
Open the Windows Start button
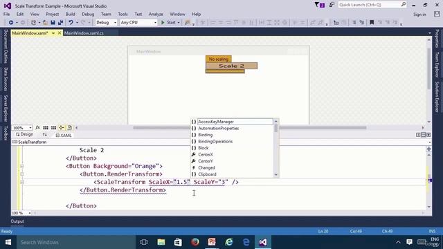point(8,242)
